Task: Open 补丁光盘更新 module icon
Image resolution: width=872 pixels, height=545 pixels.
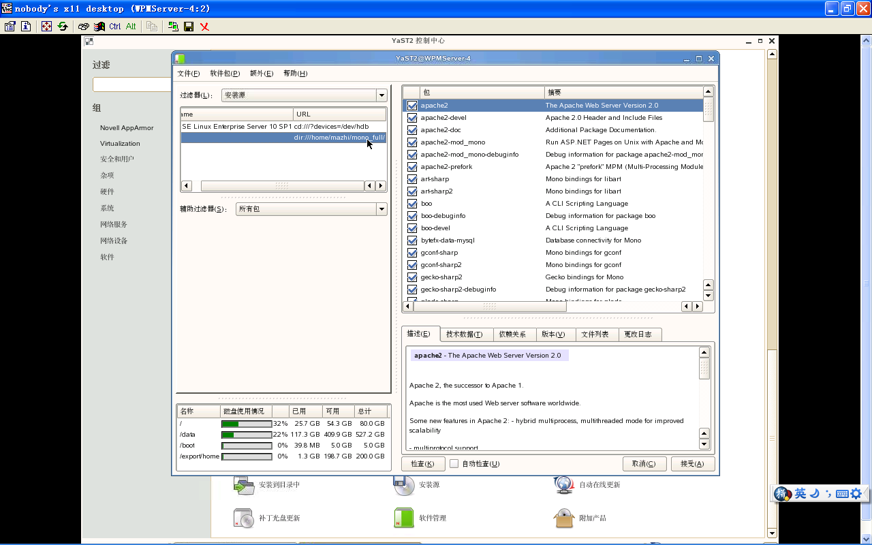Action: 244,518
